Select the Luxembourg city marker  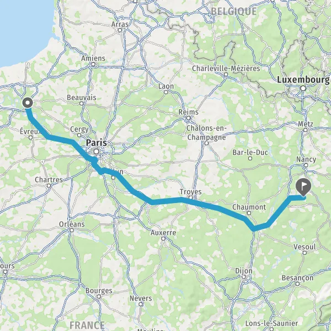303,88
